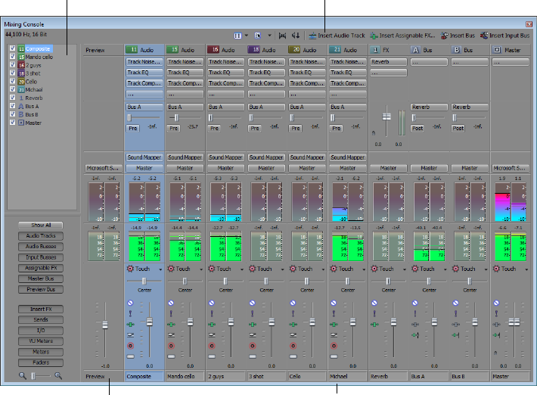Click the Insert Bus toolbar icon
Viewport: 537px width, 395px height.
[444, 36]
